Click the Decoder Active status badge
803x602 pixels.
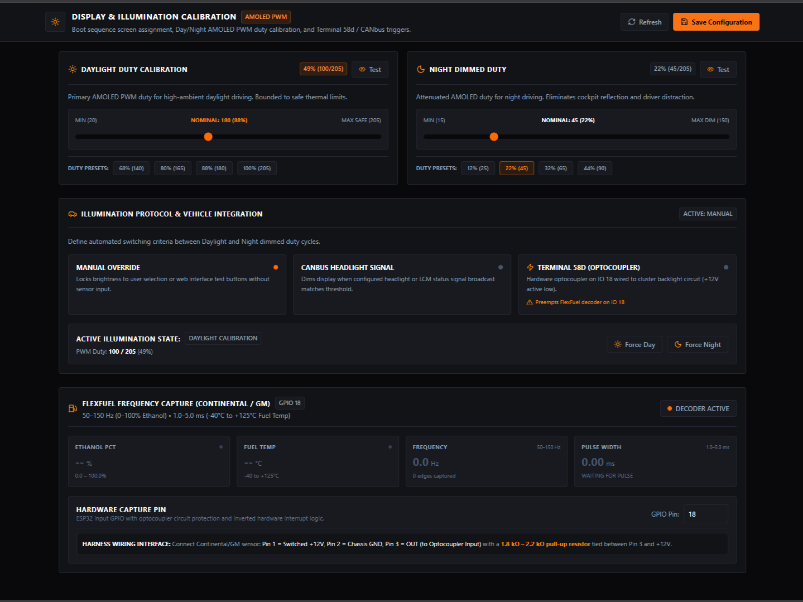click(698, 408)
